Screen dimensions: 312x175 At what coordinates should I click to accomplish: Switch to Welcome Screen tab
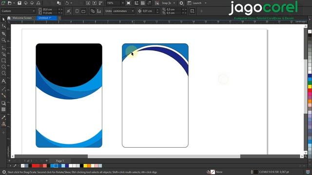click(22, 18)
